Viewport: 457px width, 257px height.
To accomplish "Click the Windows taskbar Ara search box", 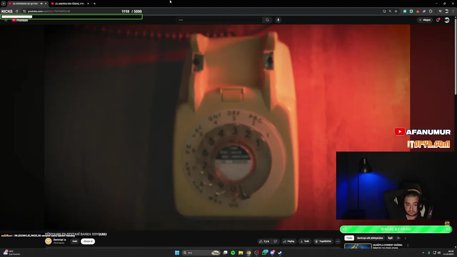I will coord(202,253).
